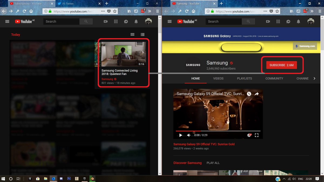The width and height of the screenshot is (324, 182).
Task: Click search magnifier button in left window
Action: tap(86, 22)
